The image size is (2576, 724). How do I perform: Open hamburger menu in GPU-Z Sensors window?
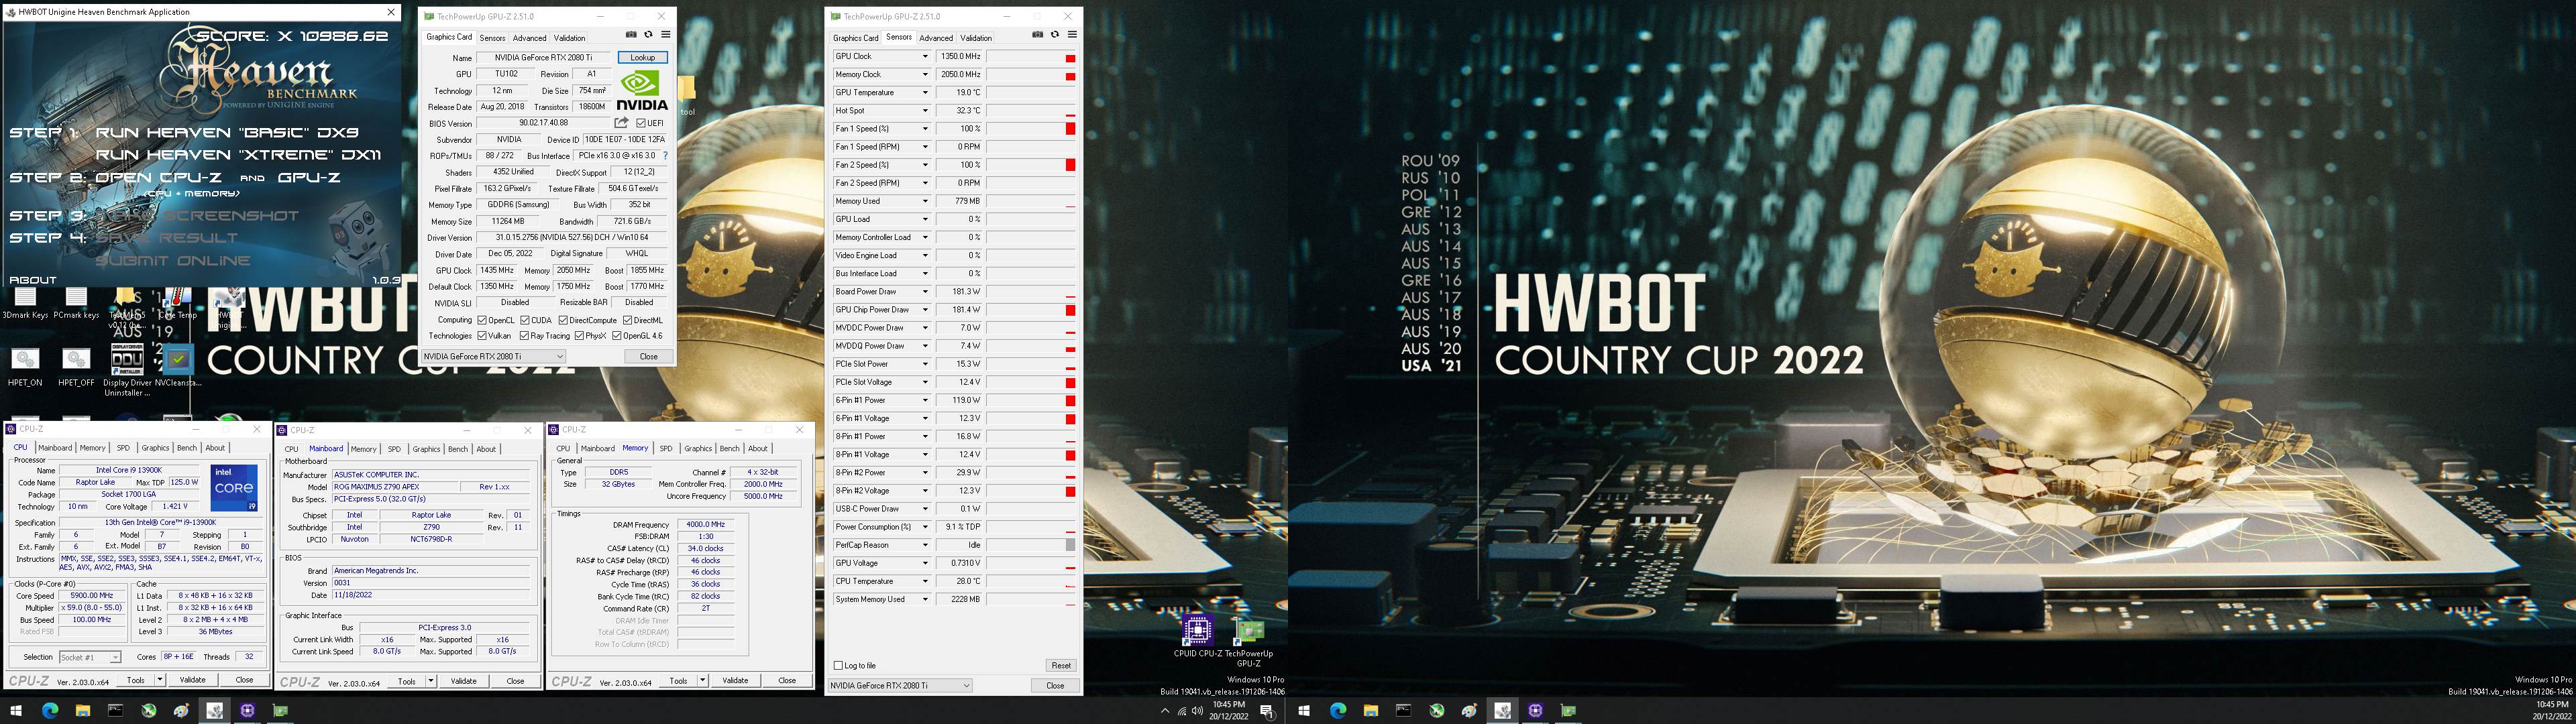[1072, 35]
